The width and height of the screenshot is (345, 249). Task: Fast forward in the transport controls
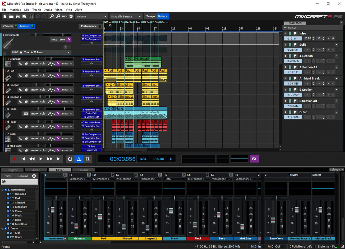[50, 159]
